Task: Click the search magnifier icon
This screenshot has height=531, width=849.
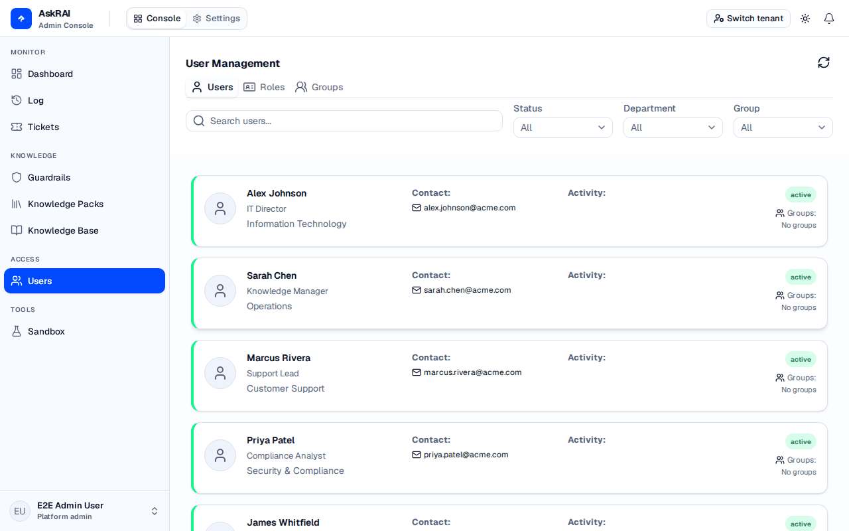Action: (199, 121)
